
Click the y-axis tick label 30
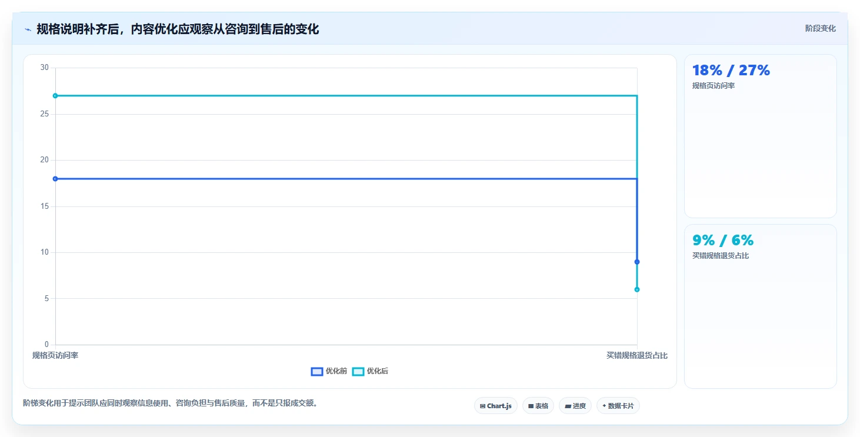pos(45,68)
